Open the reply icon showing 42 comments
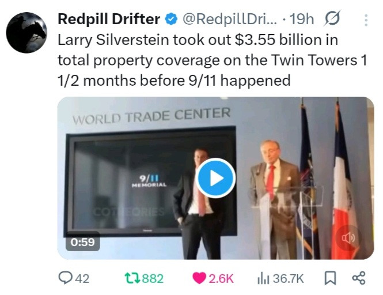The width and height of the screenshot is (383, 295). pyautogui.click(x=65, y=278)
